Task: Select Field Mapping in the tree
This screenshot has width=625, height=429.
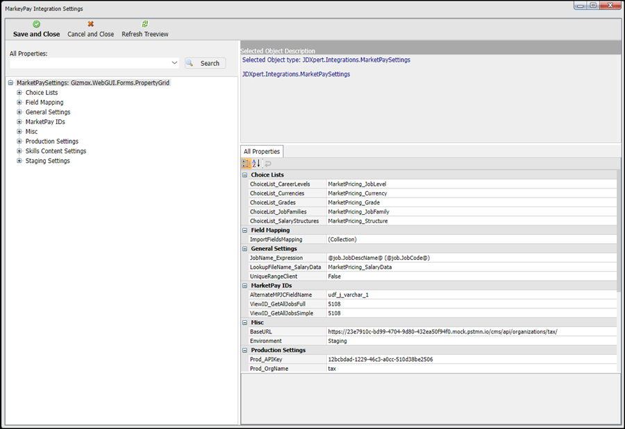Action: click(44, 103)
